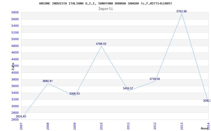Image resolution: width=211 pixels, height=131 pixels.
Task: Select the 2008 x-axis label
Action: coord(48,126)
